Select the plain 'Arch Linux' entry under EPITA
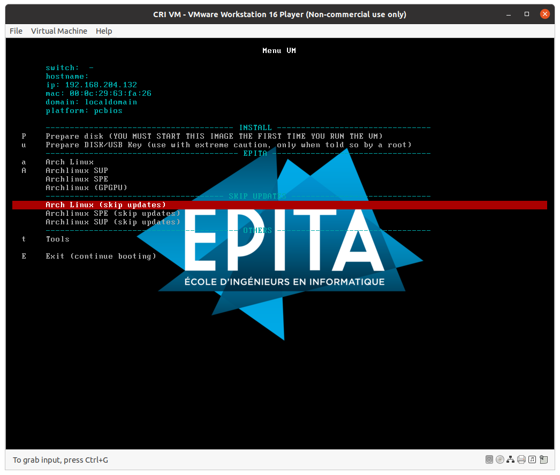The image size is (560, 475). pyautogui.click(x=70, y=162)
